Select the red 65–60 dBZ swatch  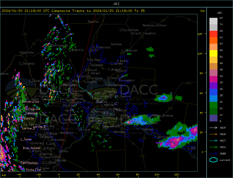point(213,34)
